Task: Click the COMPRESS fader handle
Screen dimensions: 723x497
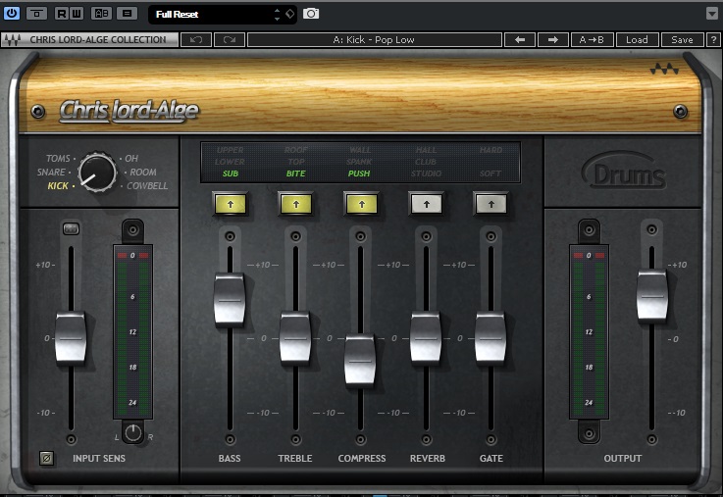Action: pyautogui.click(x=360, y=361)
